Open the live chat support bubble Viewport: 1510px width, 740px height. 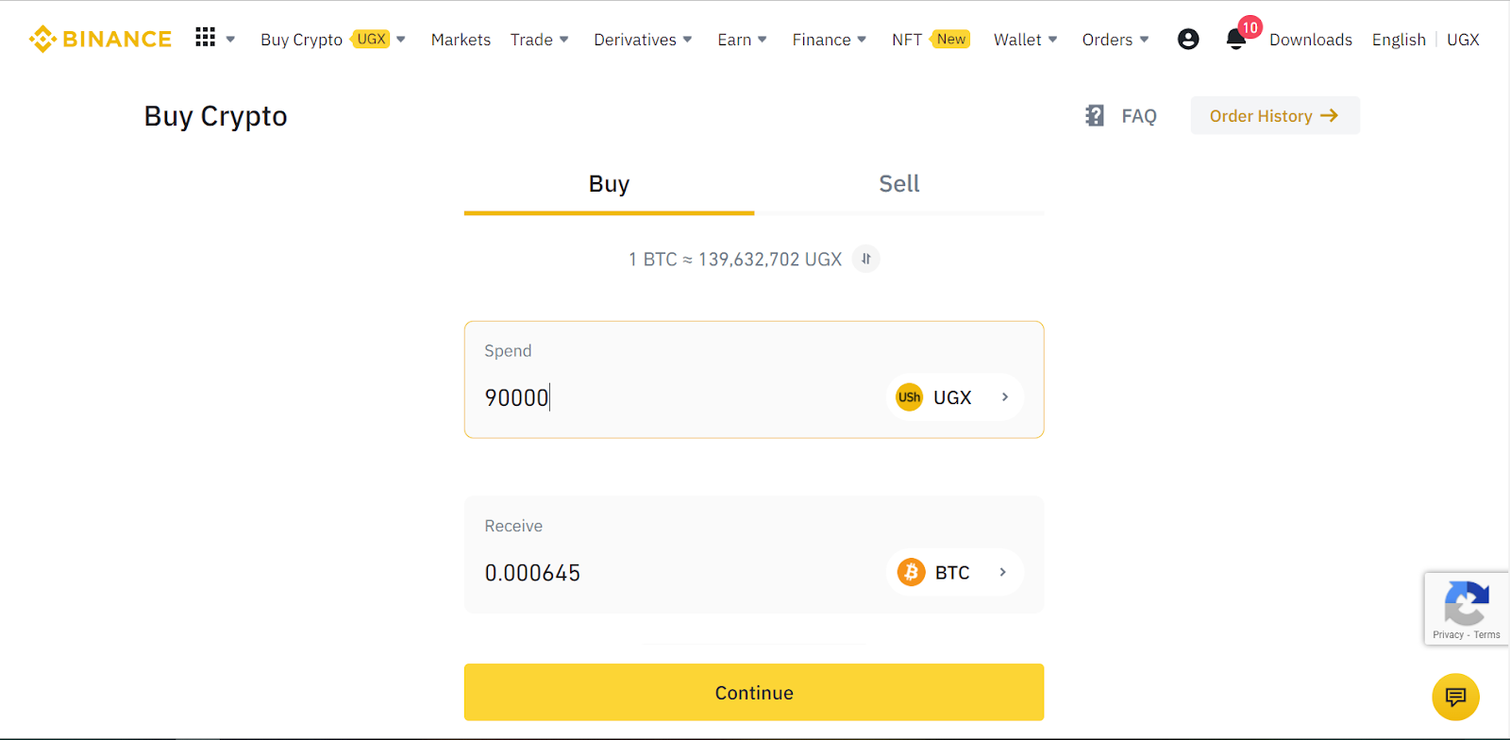click(1455, 697)
